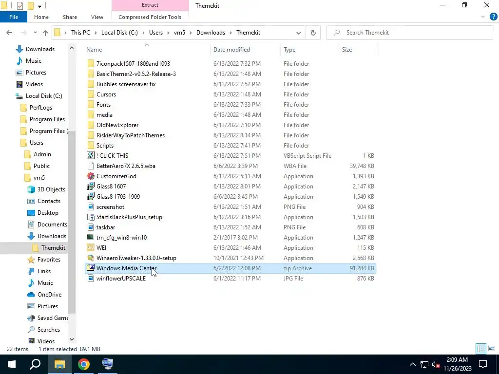Show hidden system tray icons

pyautogui.click(x=412, y=364)
